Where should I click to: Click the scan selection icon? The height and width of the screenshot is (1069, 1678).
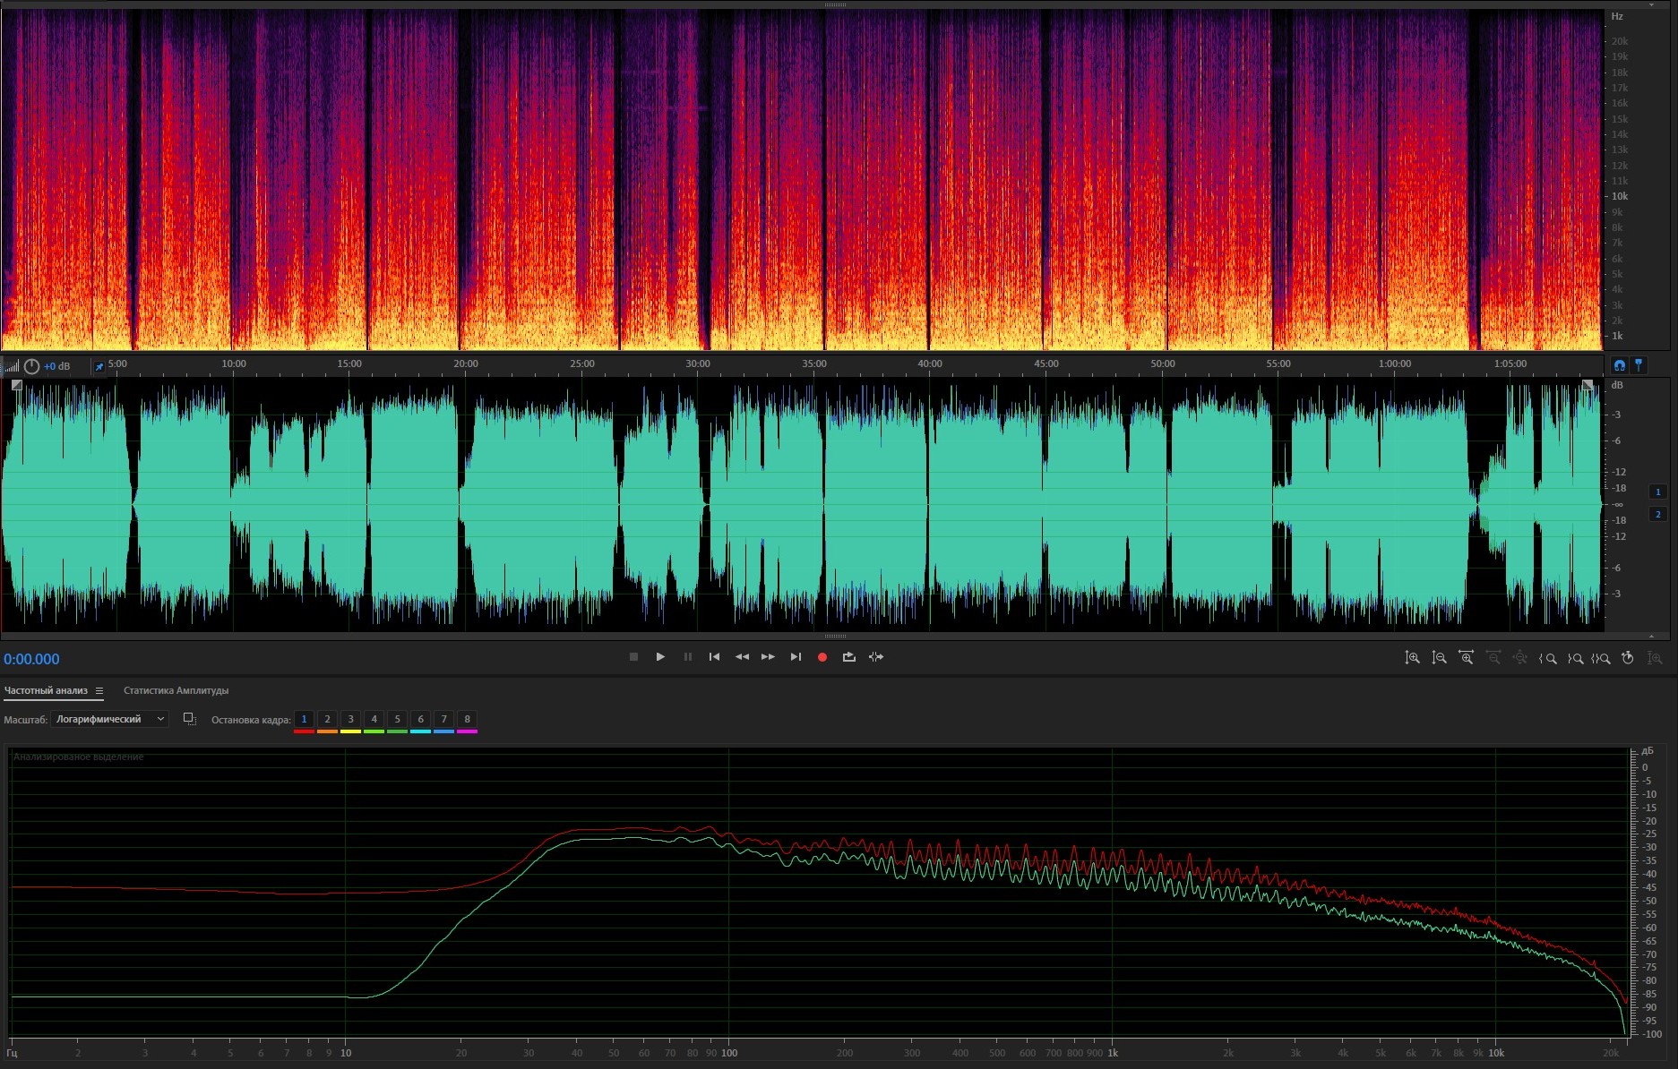(x=189, y=719)
